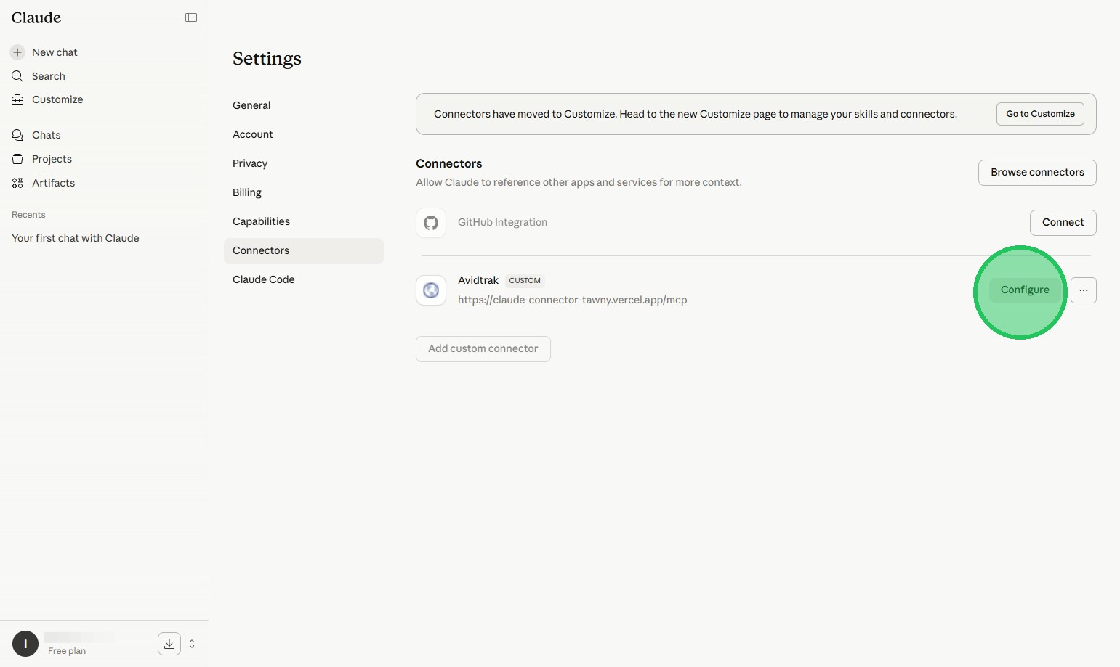
Task: Click the Avidtrak globe icon
Action: point(431,290)
